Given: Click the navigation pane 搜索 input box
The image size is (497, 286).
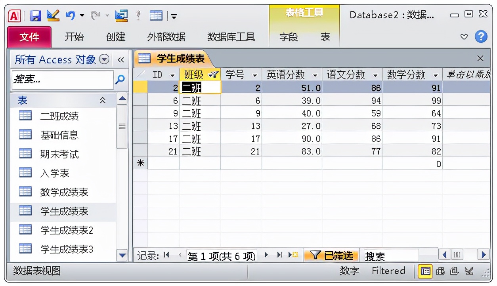Looking at the screenshot, I should [x=63, y=80].
